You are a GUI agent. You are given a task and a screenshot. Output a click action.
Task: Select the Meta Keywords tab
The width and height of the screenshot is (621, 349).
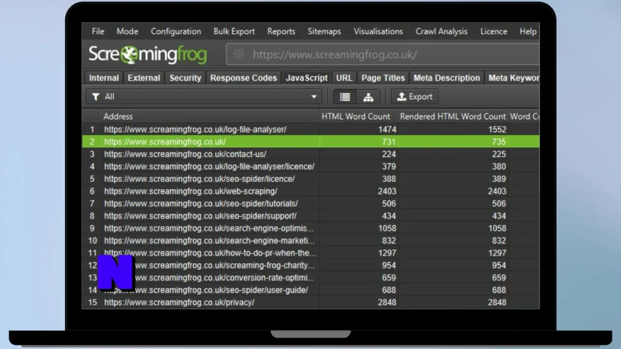(512, 78)
